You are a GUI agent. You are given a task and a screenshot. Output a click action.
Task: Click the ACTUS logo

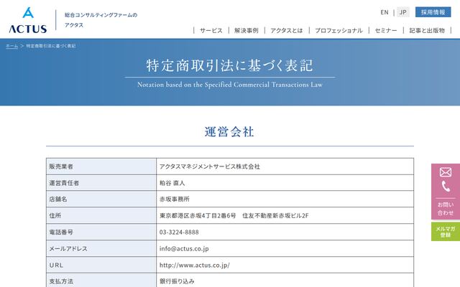point(28,20)
